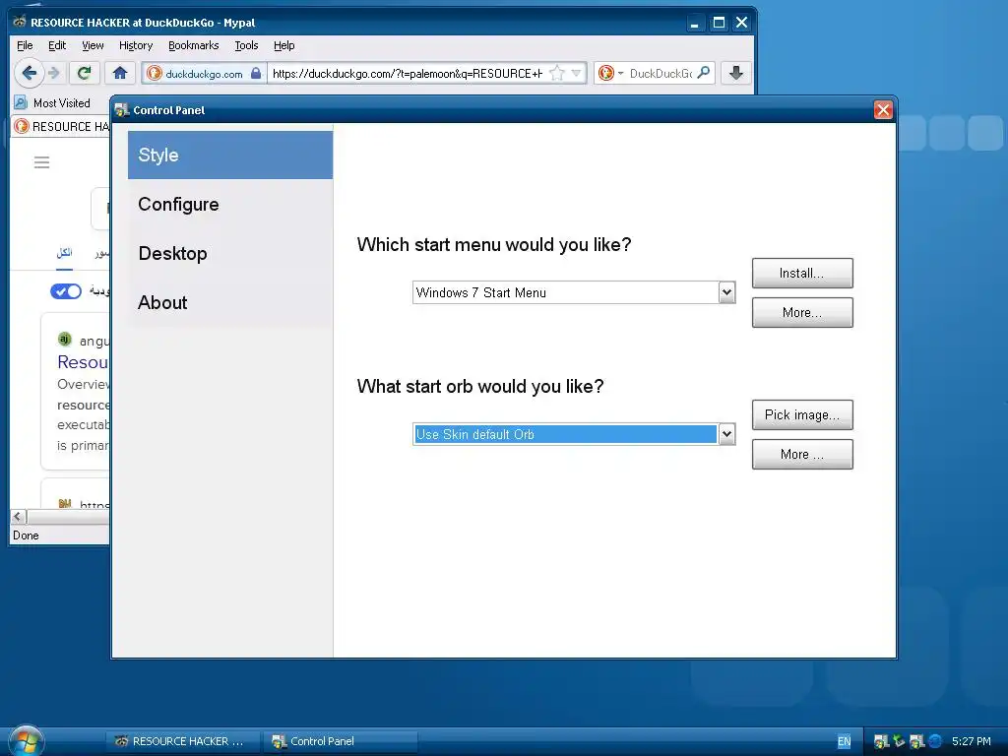
Task: Click the 'Which start menu would you like?' heading
Action: pos(494,245)
